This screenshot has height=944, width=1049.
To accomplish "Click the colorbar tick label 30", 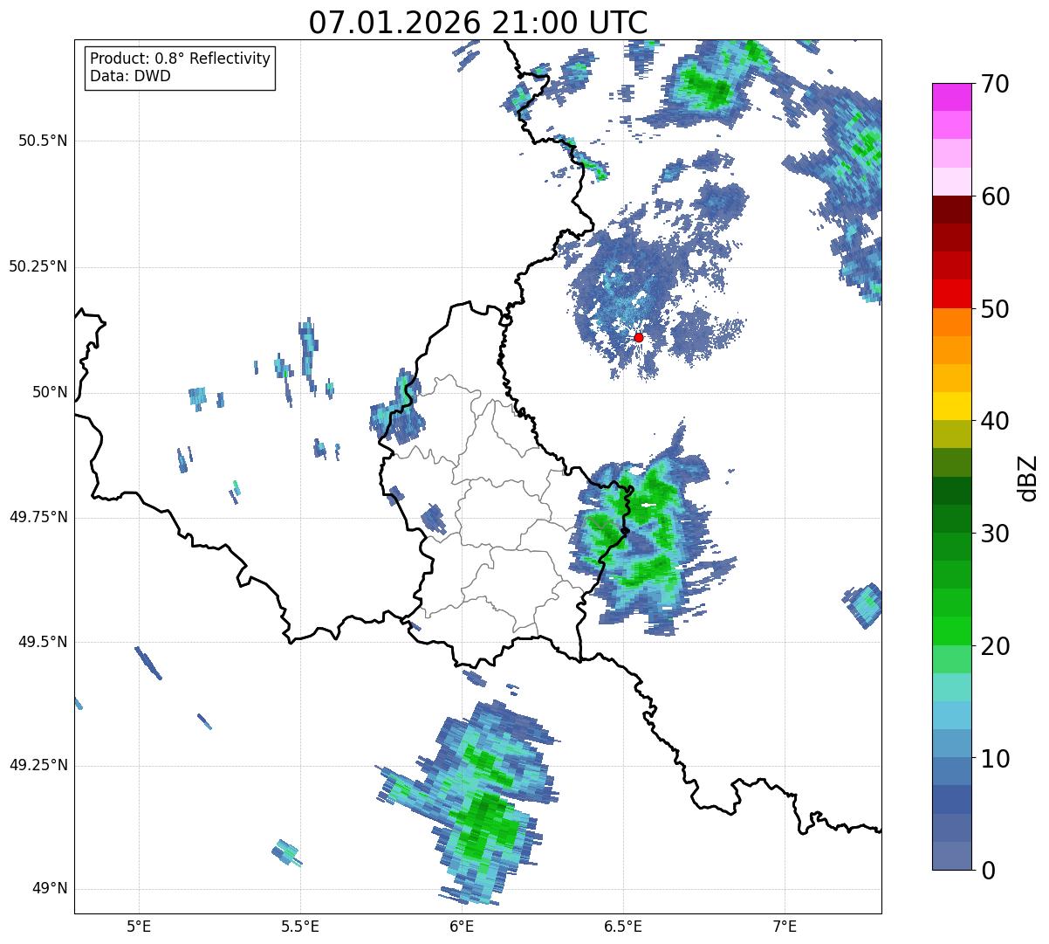I will coord(995,534).
